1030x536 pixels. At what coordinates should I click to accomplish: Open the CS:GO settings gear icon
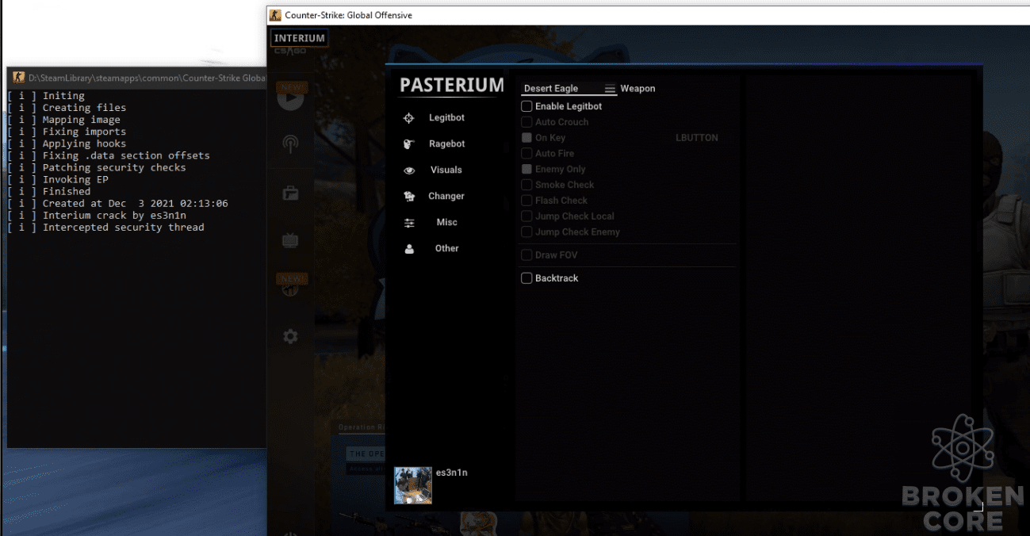290,337
